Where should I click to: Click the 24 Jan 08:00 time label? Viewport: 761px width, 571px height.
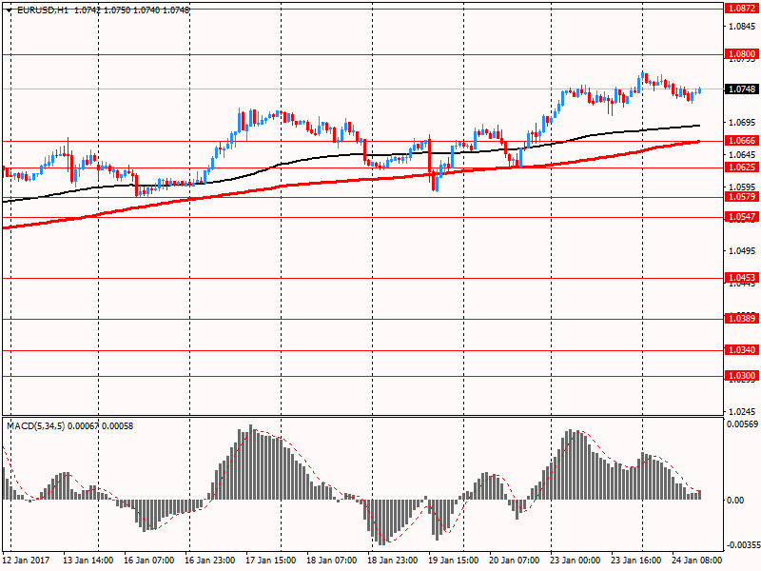(695, 561)
